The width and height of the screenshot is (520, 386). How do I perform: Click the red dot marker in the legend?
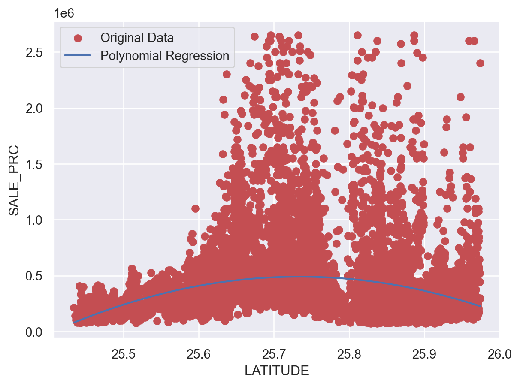[x=78, y=39]
